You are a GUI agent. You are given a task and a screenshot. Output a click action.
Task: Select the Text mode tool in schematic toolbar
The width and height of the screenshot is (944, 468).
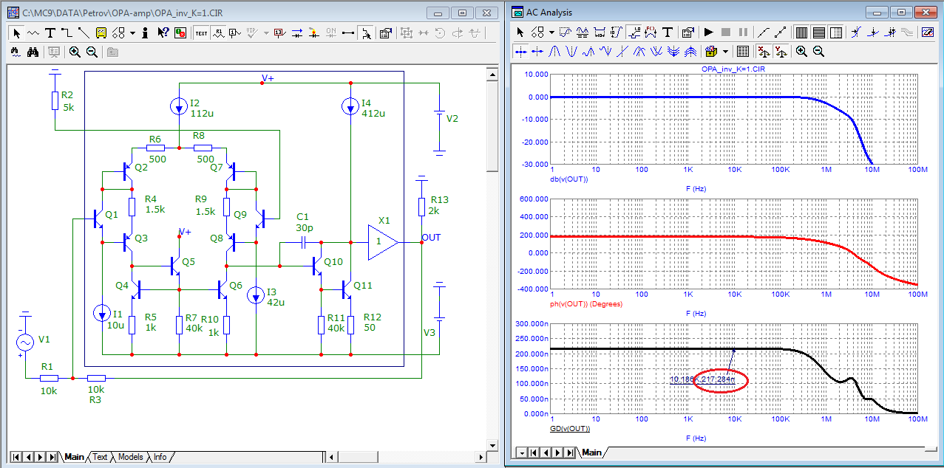click(50, 32)
